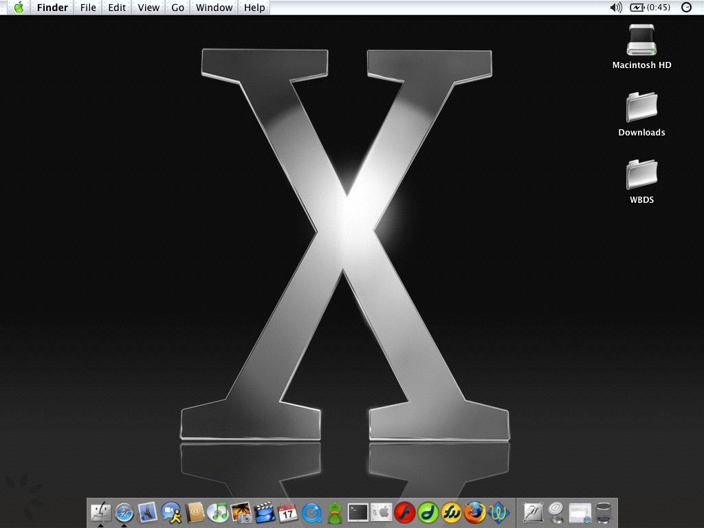Open the View menu
Screen dimensions: 704x528
pos(148,7)
